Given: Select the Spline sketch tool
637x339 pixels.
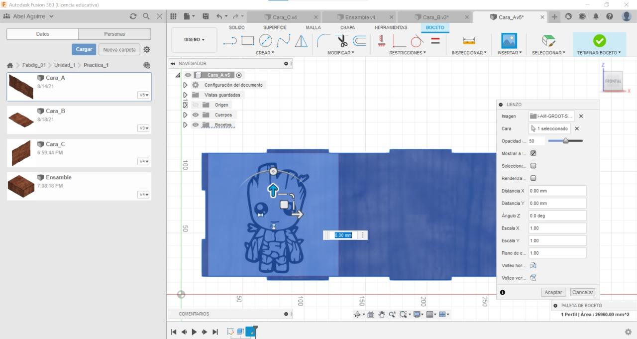Looking at the screenshot, I should [284, 41].
